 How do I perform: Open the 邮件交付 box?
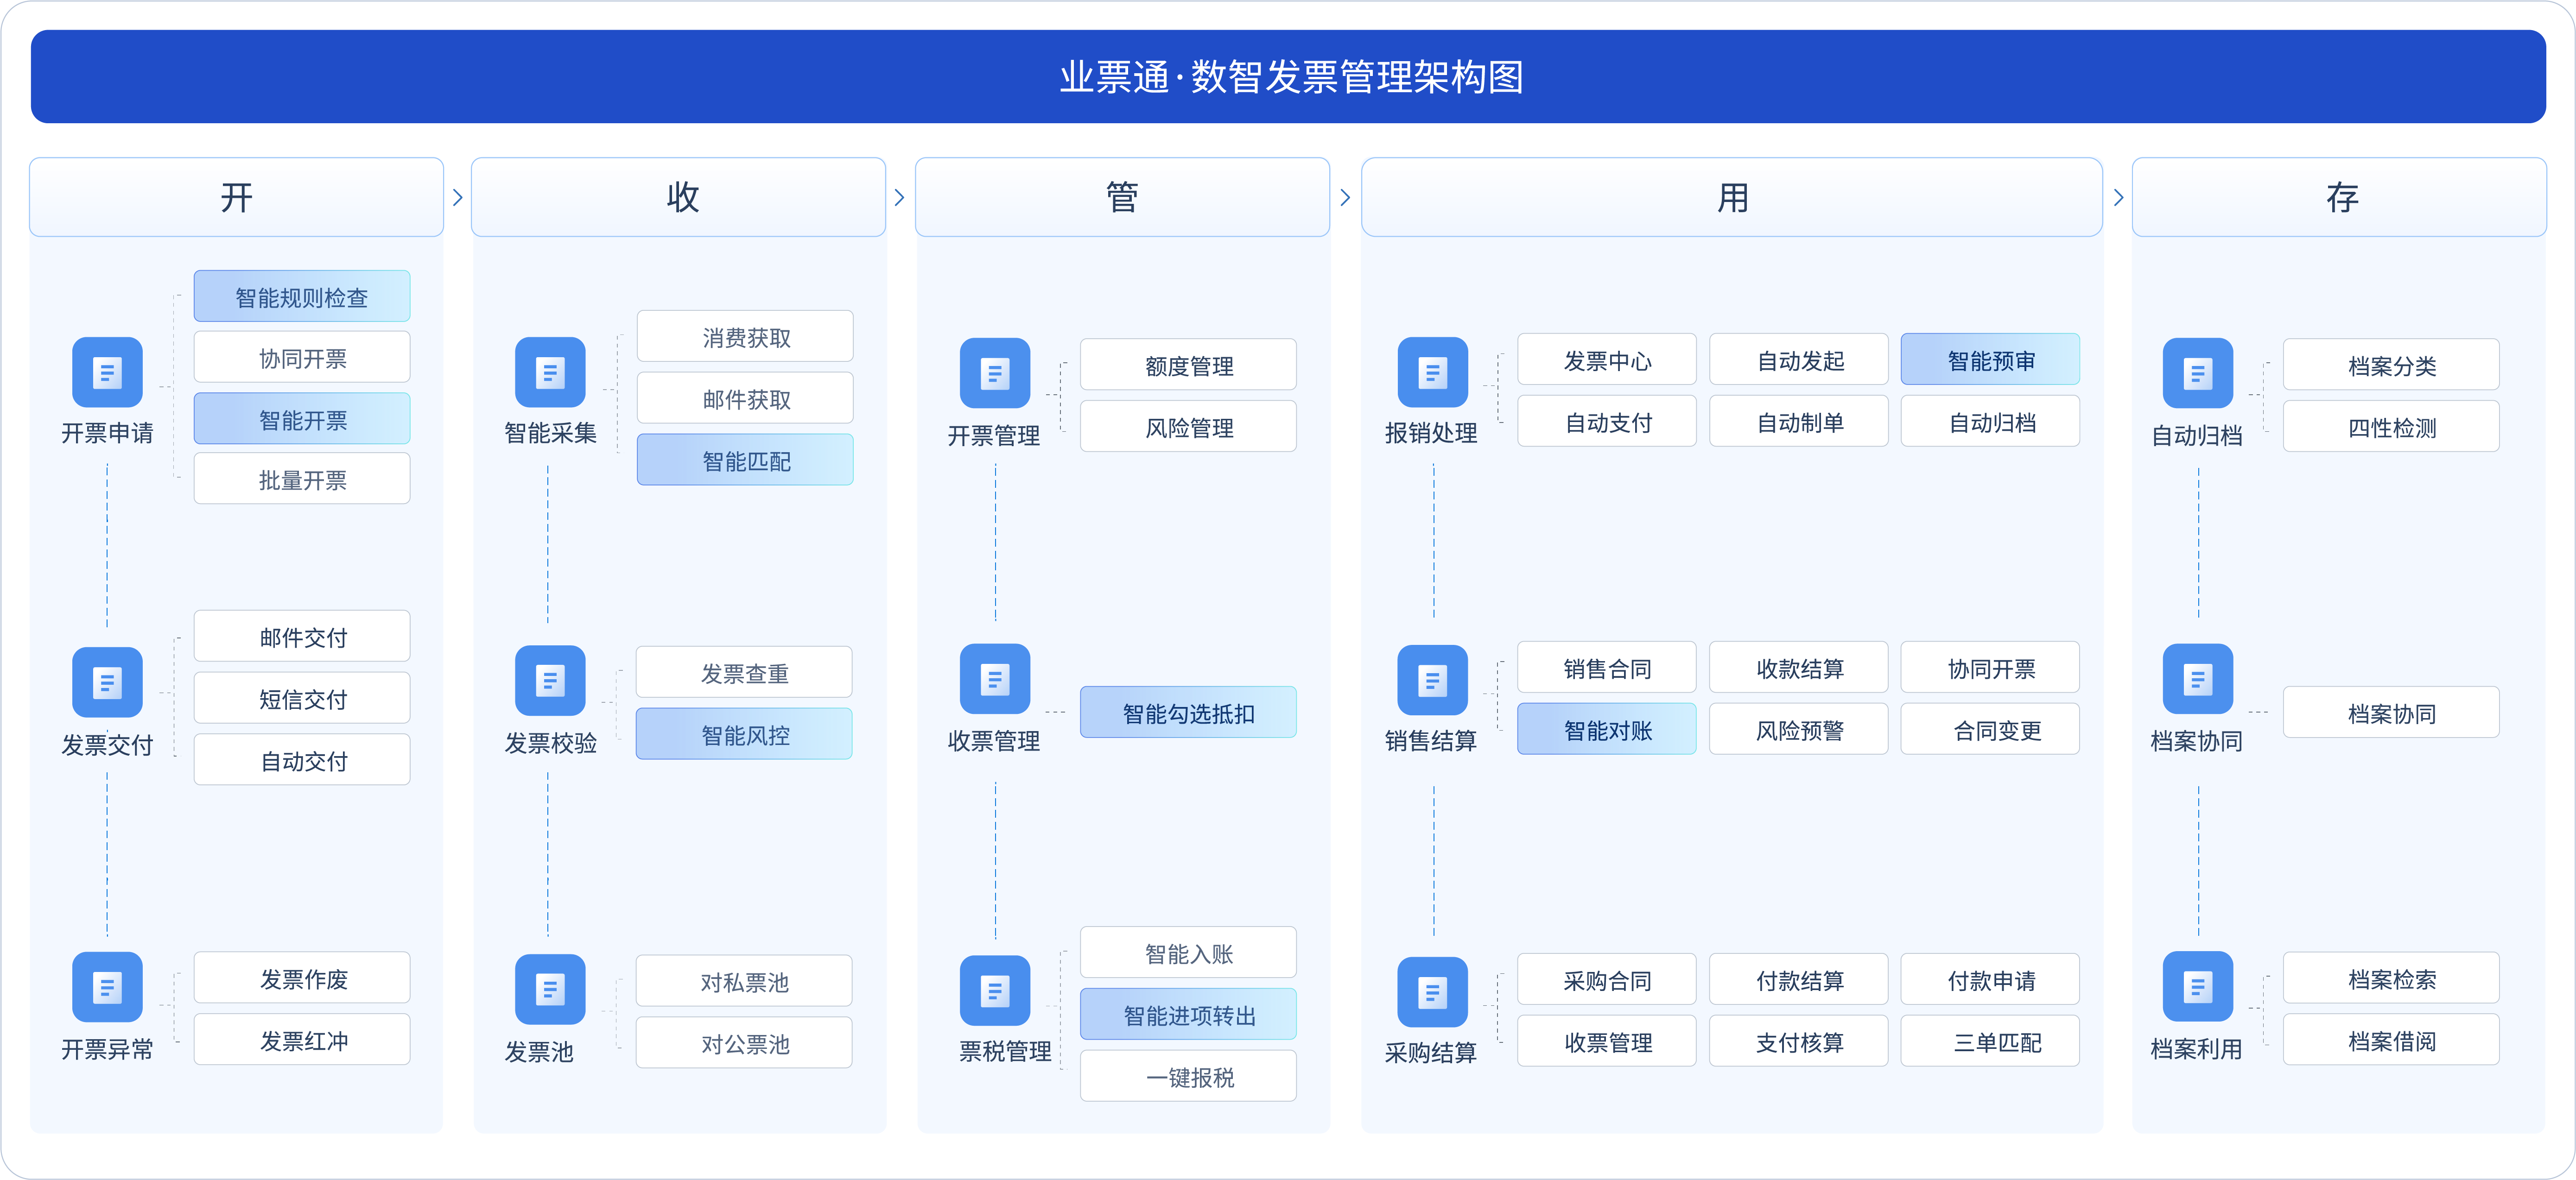click(x=302, y=637)
